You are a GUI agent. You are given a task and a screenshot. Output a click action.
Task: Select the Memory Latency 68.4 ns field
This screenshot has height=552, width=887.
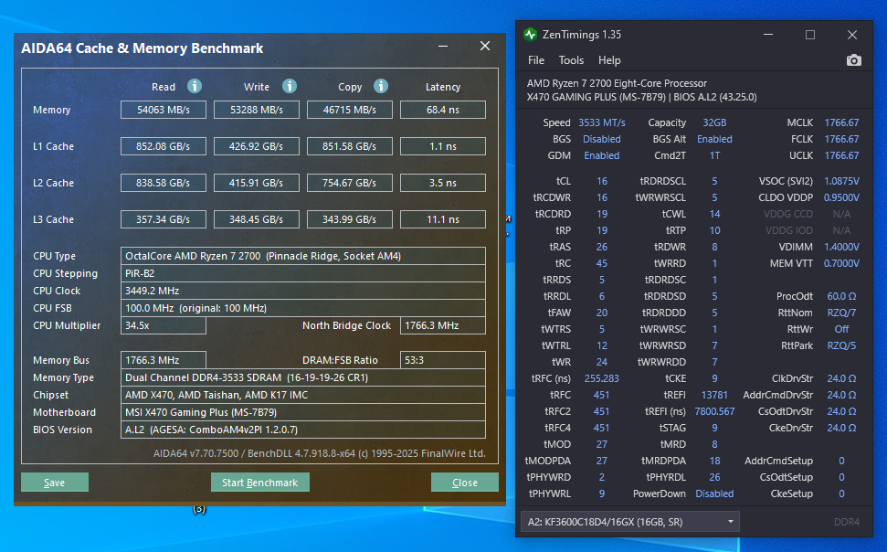tap(443, 110)
